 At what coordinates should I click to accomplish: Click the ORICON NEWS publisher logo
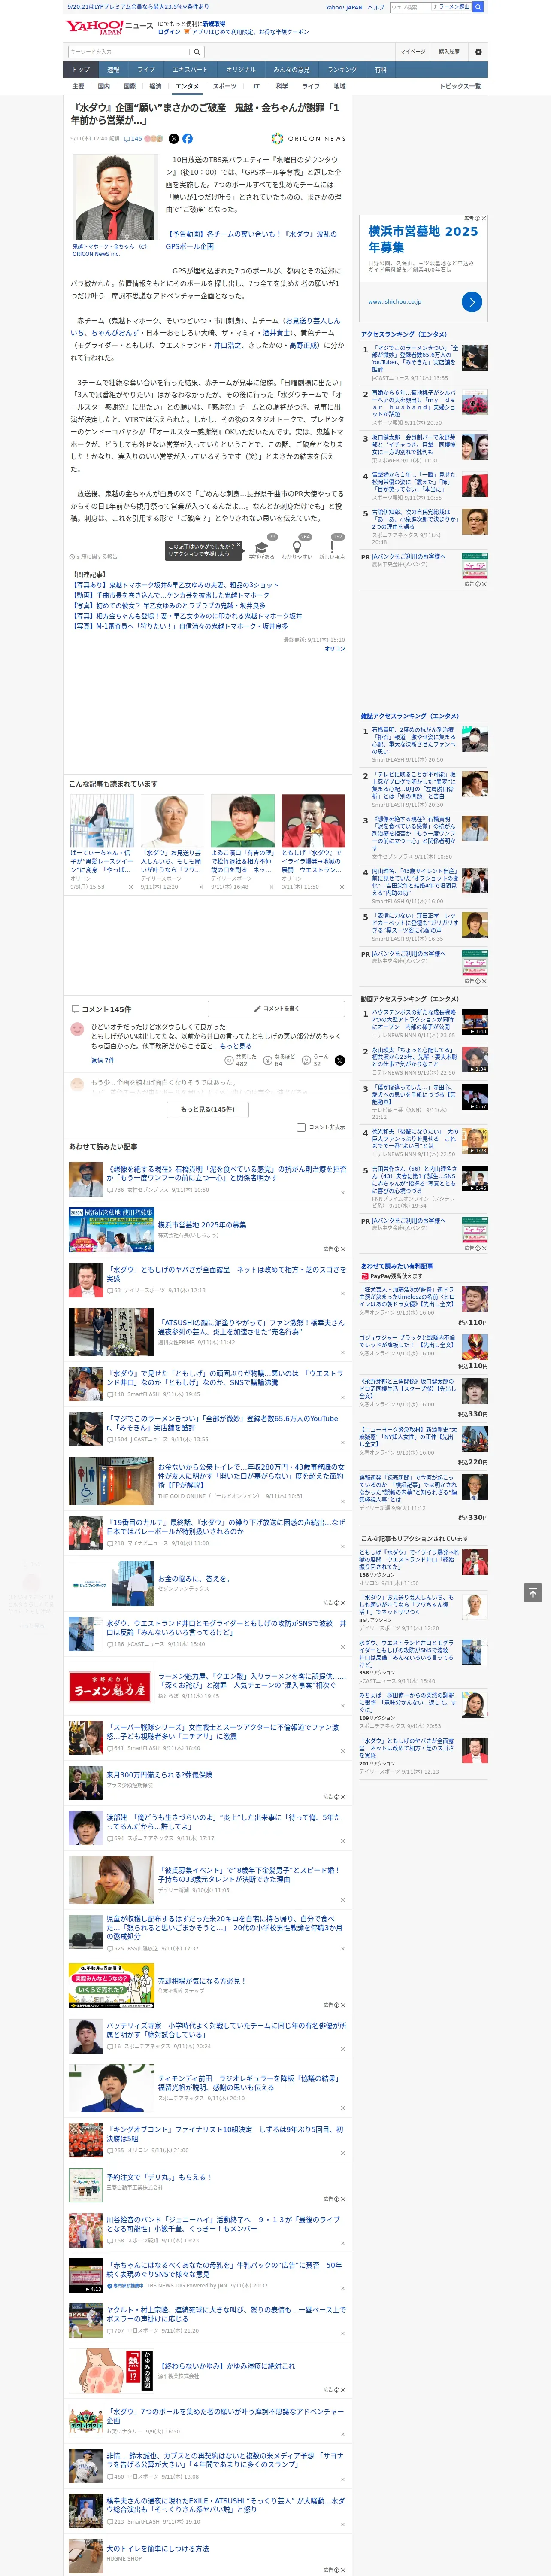pyautogui.click(x=308, y=139)
